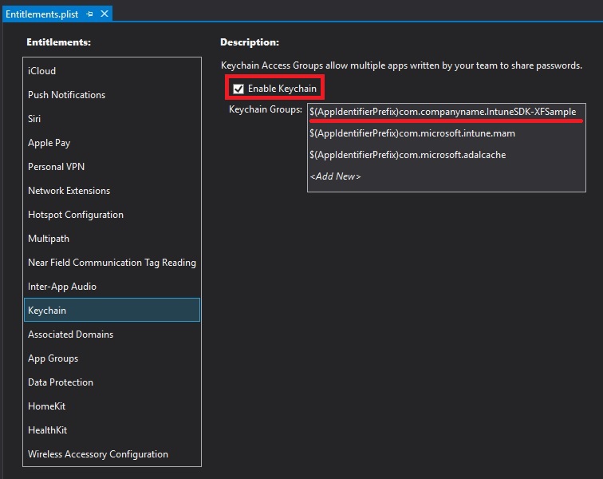
Task: Open Network Extensions entitlement
Action: pos(112,191)
